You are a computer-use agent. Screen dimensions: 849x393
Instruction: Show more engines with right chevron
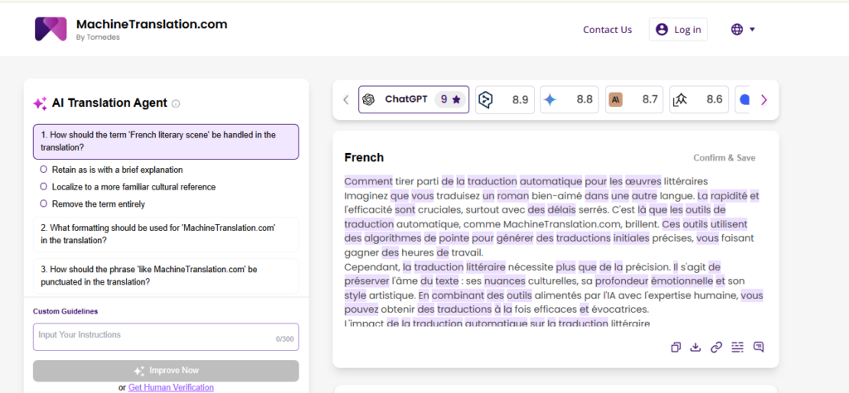(x=764, y=99)
